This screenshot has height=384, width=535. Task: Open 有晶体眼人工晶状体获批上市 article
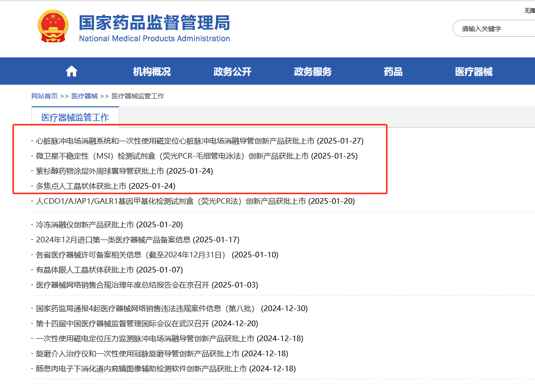(110, 270)
